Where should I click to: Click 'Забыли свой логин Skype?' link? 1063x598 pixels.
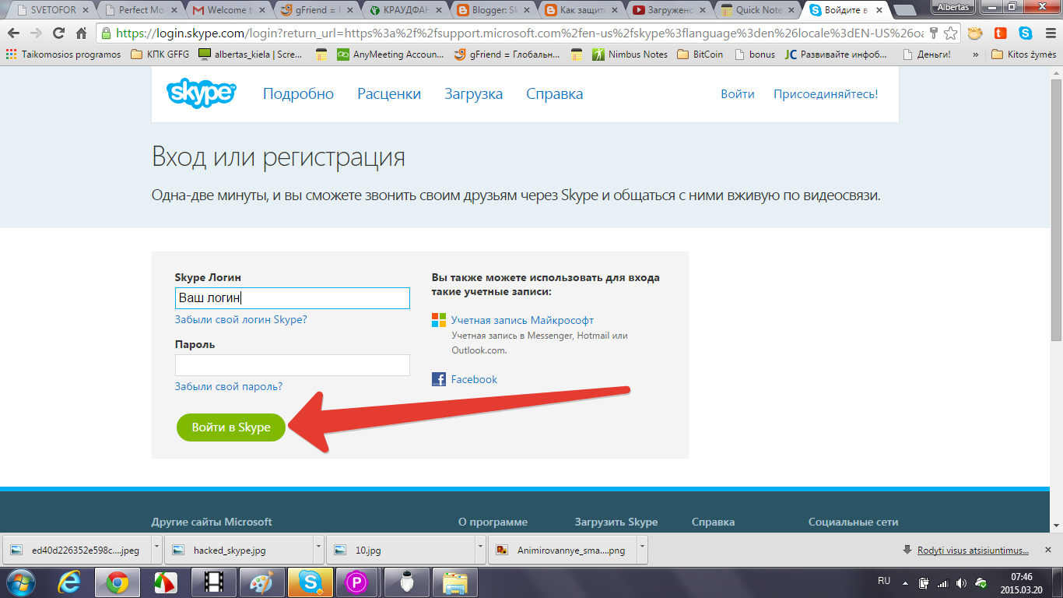coord(240,320)
